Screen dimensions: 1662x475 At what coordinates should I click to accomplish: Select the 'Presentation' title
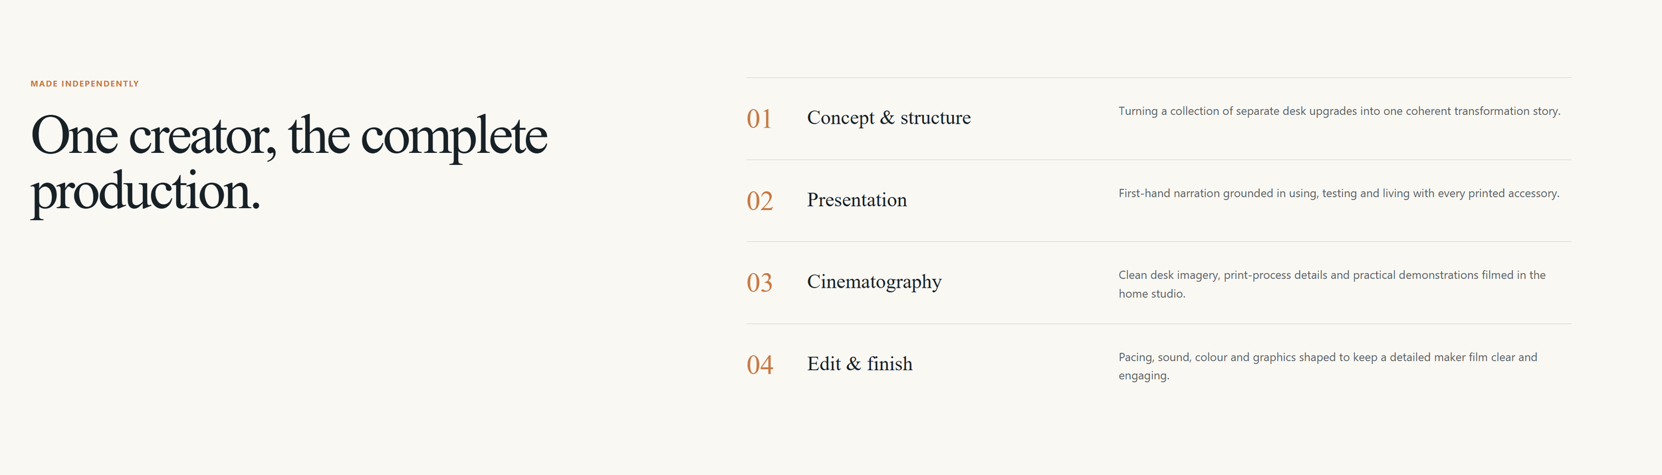point(857,200)
